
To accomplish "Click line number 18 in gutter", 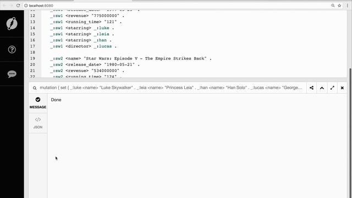I will pos(32,52).
